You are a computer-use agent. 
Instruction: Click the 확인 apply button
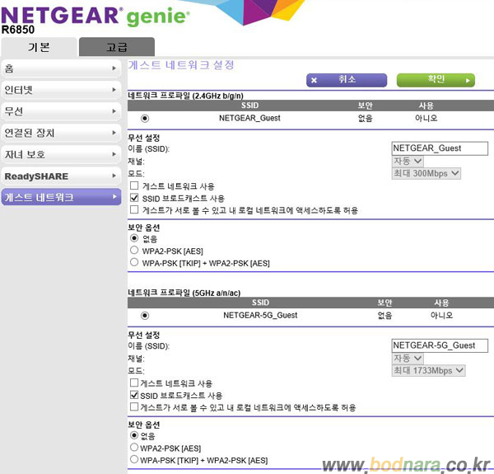click(436, 80)
